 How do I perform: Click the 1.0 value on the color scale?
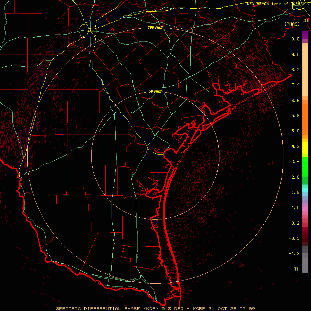pyautogui.click(x=295, y=208)
